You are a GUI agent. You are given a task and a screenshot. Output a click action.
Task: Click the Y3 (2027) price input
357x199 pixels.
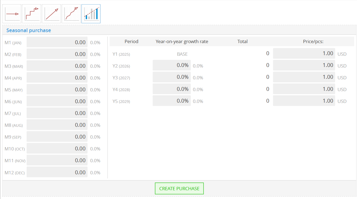[x=304, y=77]
